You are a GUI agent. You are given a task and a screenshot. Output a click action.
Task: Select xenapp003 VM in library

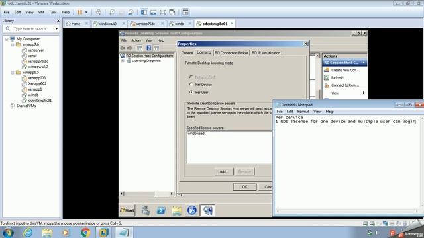[37, 78]
